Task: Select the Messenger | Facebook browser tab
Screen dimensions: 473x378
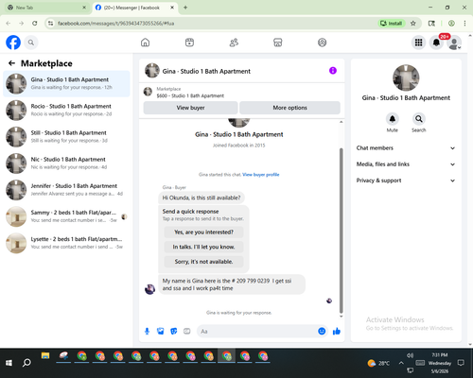Action: click(x=135, y=8)
